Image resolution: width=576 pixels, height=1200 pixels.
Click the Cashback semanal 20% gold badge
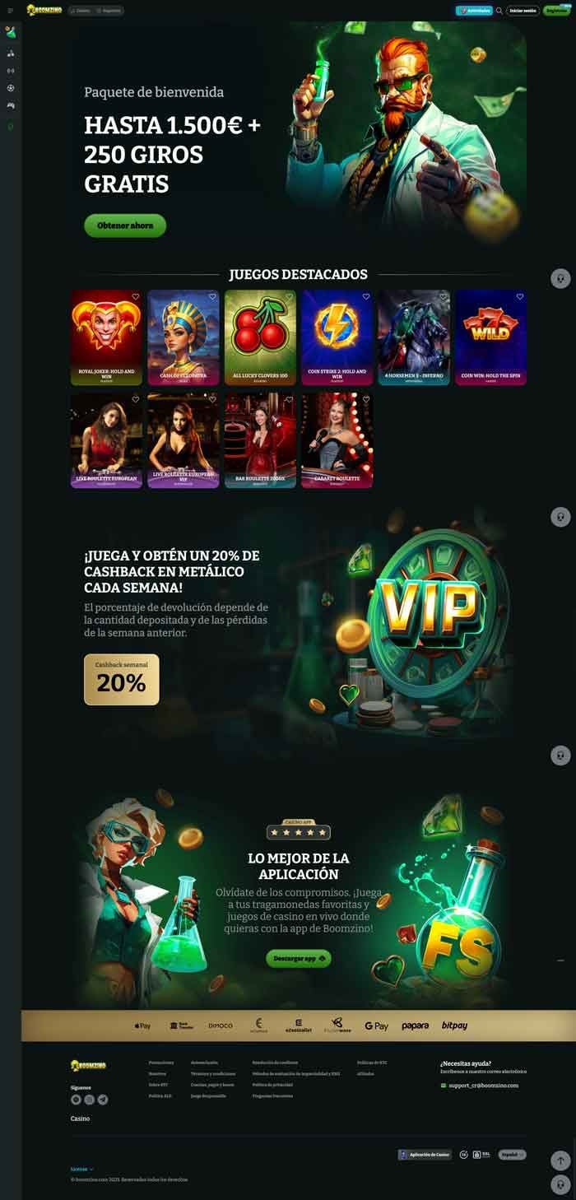[x=122, y=680]
